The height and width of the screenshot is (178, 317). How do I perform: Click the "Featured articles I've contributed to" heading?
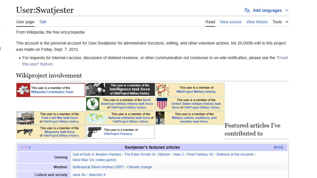tap(253, 129)
